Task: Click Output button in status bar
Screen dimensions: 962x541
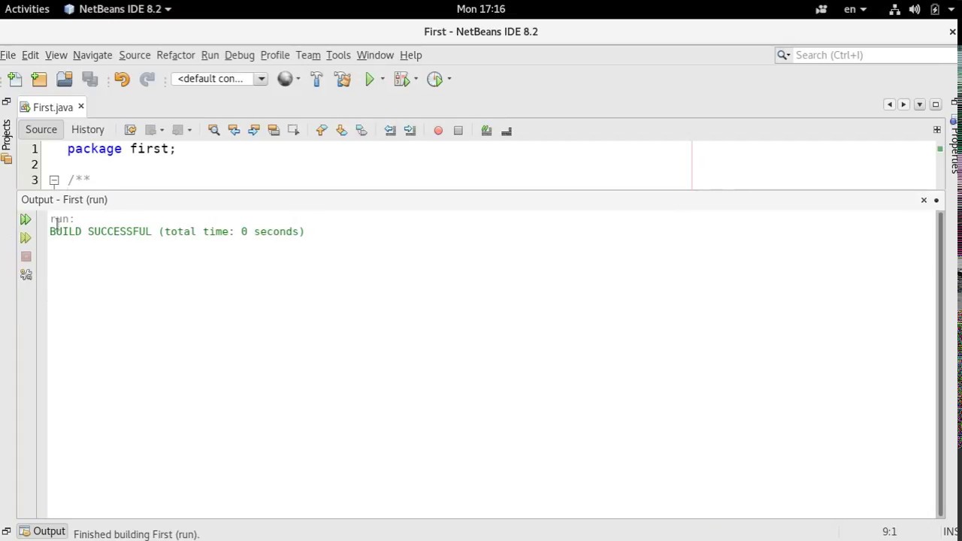Action: point(42,532)
